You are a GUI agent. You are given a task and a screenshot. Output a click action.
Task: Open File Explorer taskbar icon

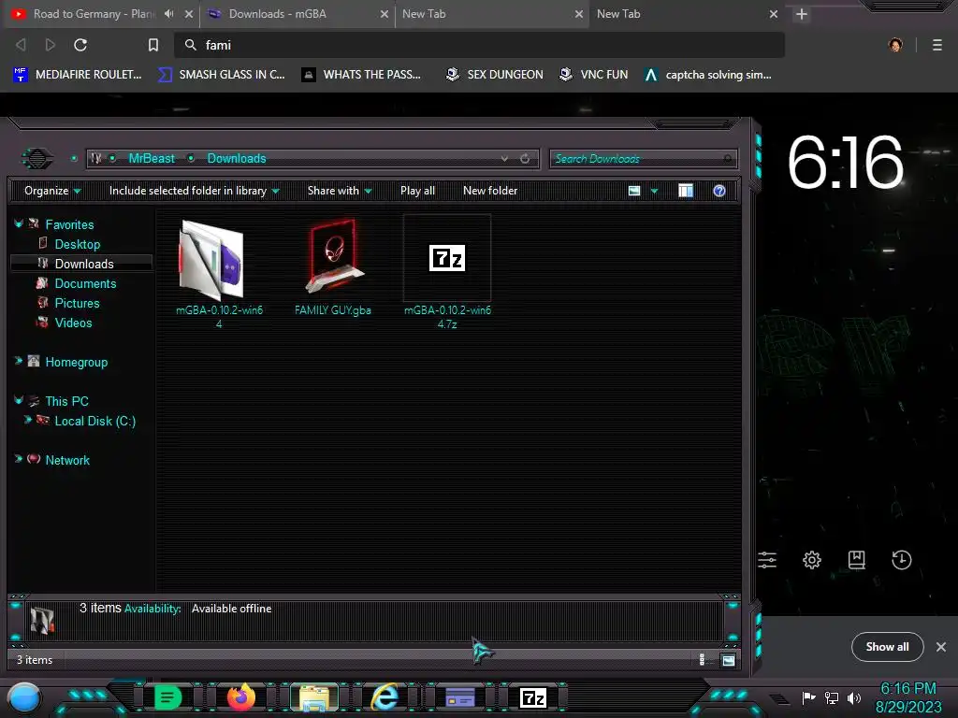[314, 697]
